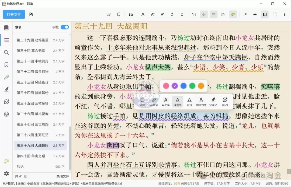Screen dimensions: 291x187
Task: Go to chapter 第三十二回 情是何物
Action: 40,72
